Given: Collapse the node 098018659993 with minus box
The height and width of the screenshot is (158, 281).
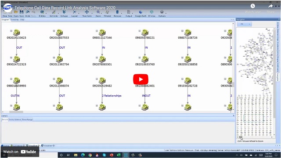Looking at the screenshot, I should 11,79.
